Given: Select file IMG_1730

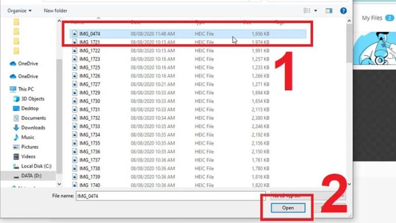Looking at the screenshot, I should 188,101.
